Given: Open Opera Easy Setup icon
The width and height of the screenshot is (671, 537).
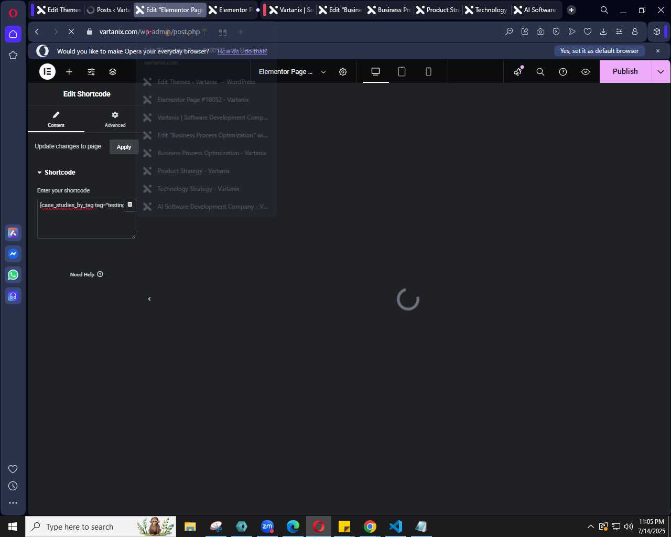Looking at the screenshot, I should tap(619, 32).
